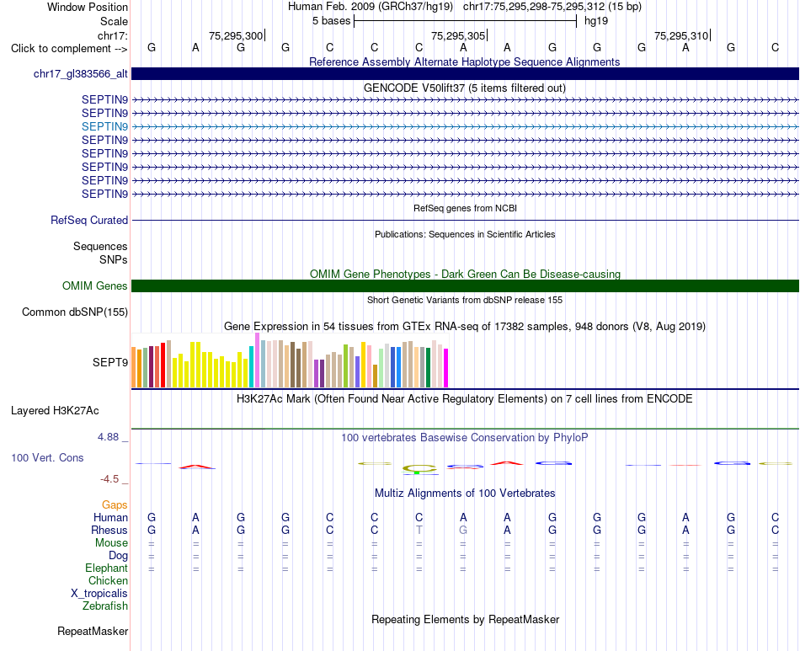
Task: Click the 4.88 PhyloP upper scale value
Action: coord(108,437)
